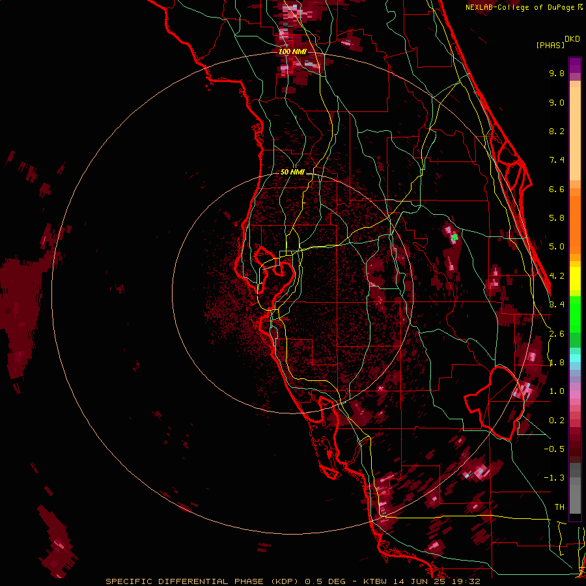
Task: Click the "100 NMI" range ring label
Action: pos(292,51)
